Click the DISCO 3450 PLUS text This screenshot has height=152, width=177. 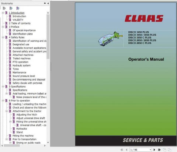tap(139, 32)
